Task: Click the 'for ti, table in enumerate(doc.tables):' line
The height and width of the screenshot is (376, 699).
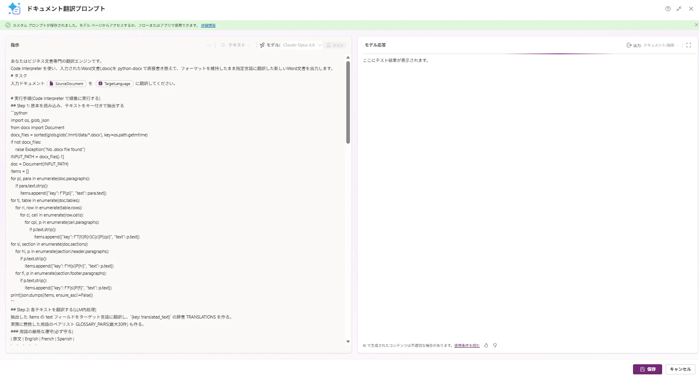Action: tap(45, 200)
